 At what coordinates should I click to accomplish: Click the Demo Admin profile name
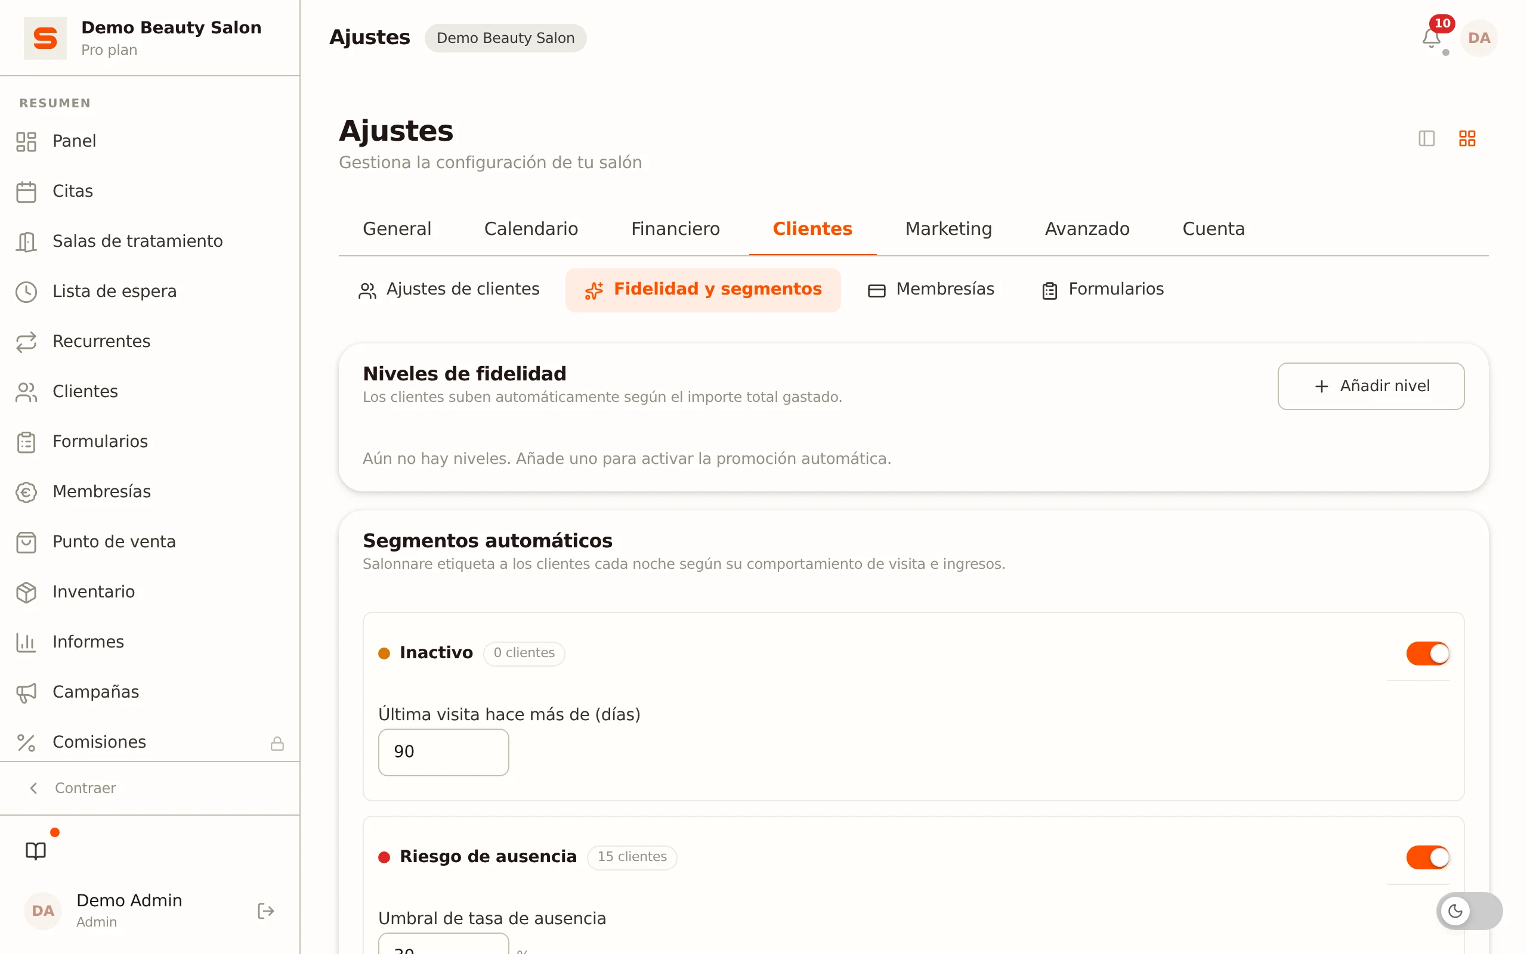click(129, 900)
